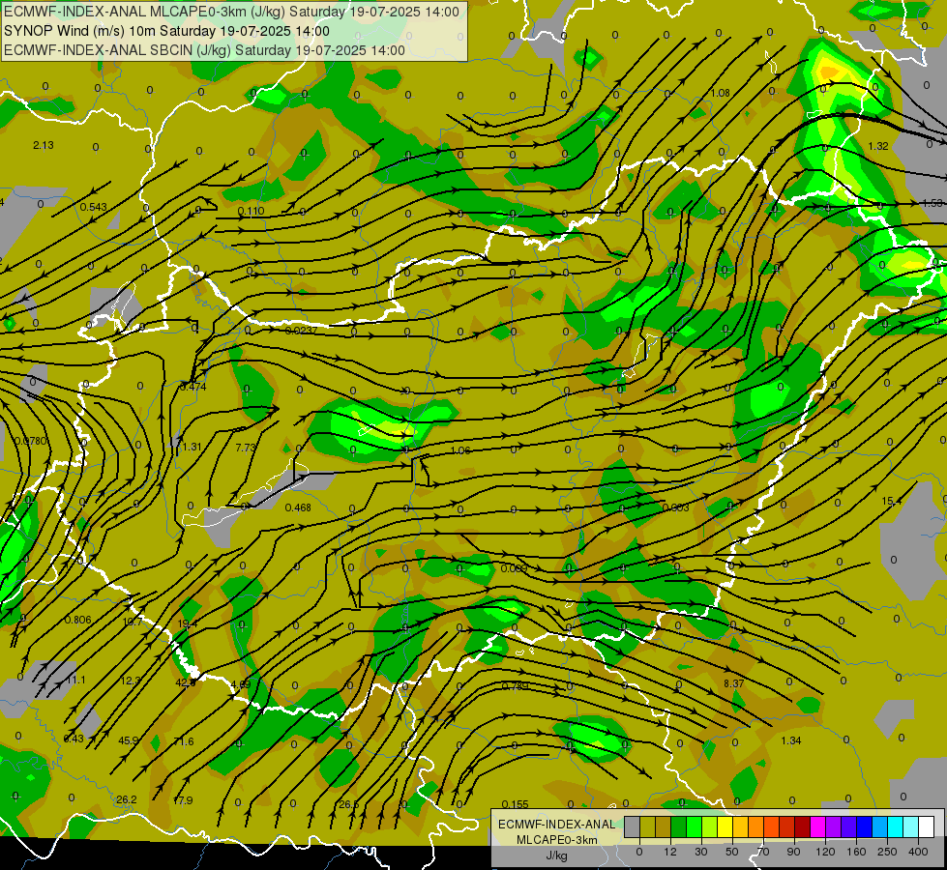Click the legend tick label 250
The height and width of the screenshot is (870, 947).
click(887, 852)
